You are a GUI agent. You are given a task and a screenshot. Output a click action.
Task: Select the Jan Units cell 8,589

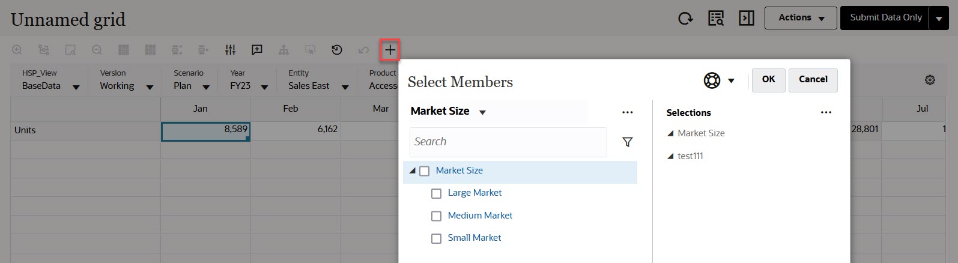[x=205, y=130]
